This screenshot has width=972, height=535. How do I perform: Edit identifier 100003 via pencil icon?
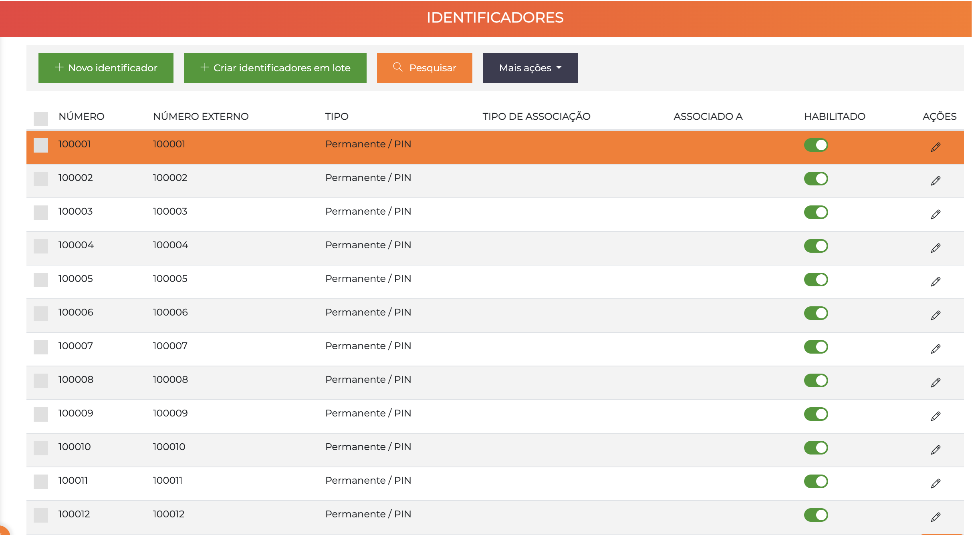point(935,214)
